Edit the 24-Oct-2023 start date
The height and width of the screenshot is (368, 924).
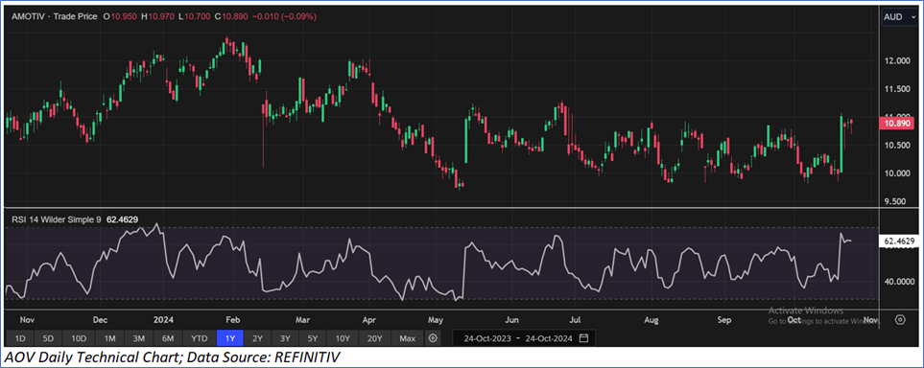tap(487, 338)
